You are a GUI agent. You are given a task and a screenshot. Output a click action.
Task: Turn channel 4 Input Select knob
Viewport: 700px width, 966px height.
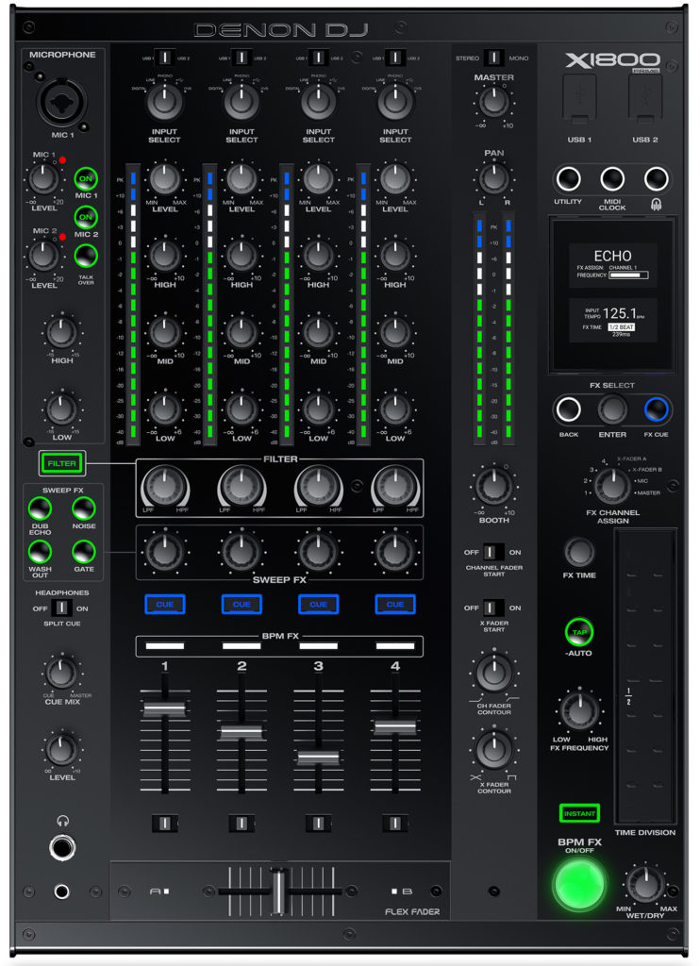click(395, 102)
